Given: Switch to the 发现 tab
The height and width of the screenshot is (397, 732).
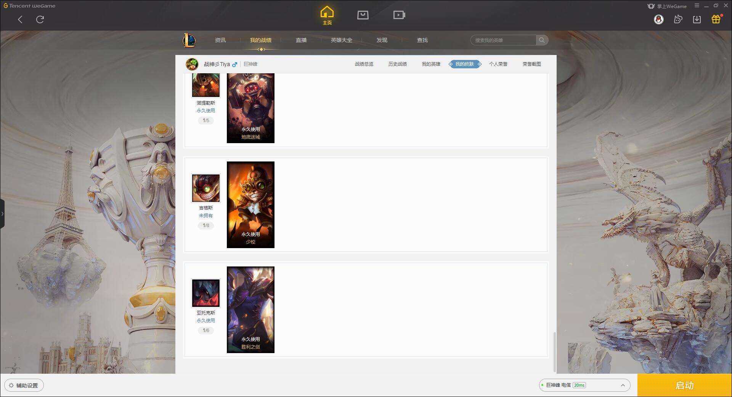Looking at the screenshot, I should point(382,40).
